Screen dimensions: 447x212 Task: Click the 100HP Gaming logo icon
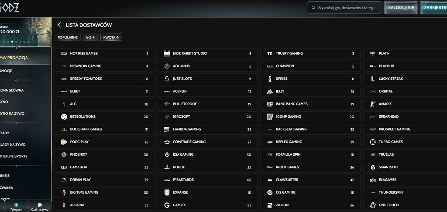tap(270, 116)
